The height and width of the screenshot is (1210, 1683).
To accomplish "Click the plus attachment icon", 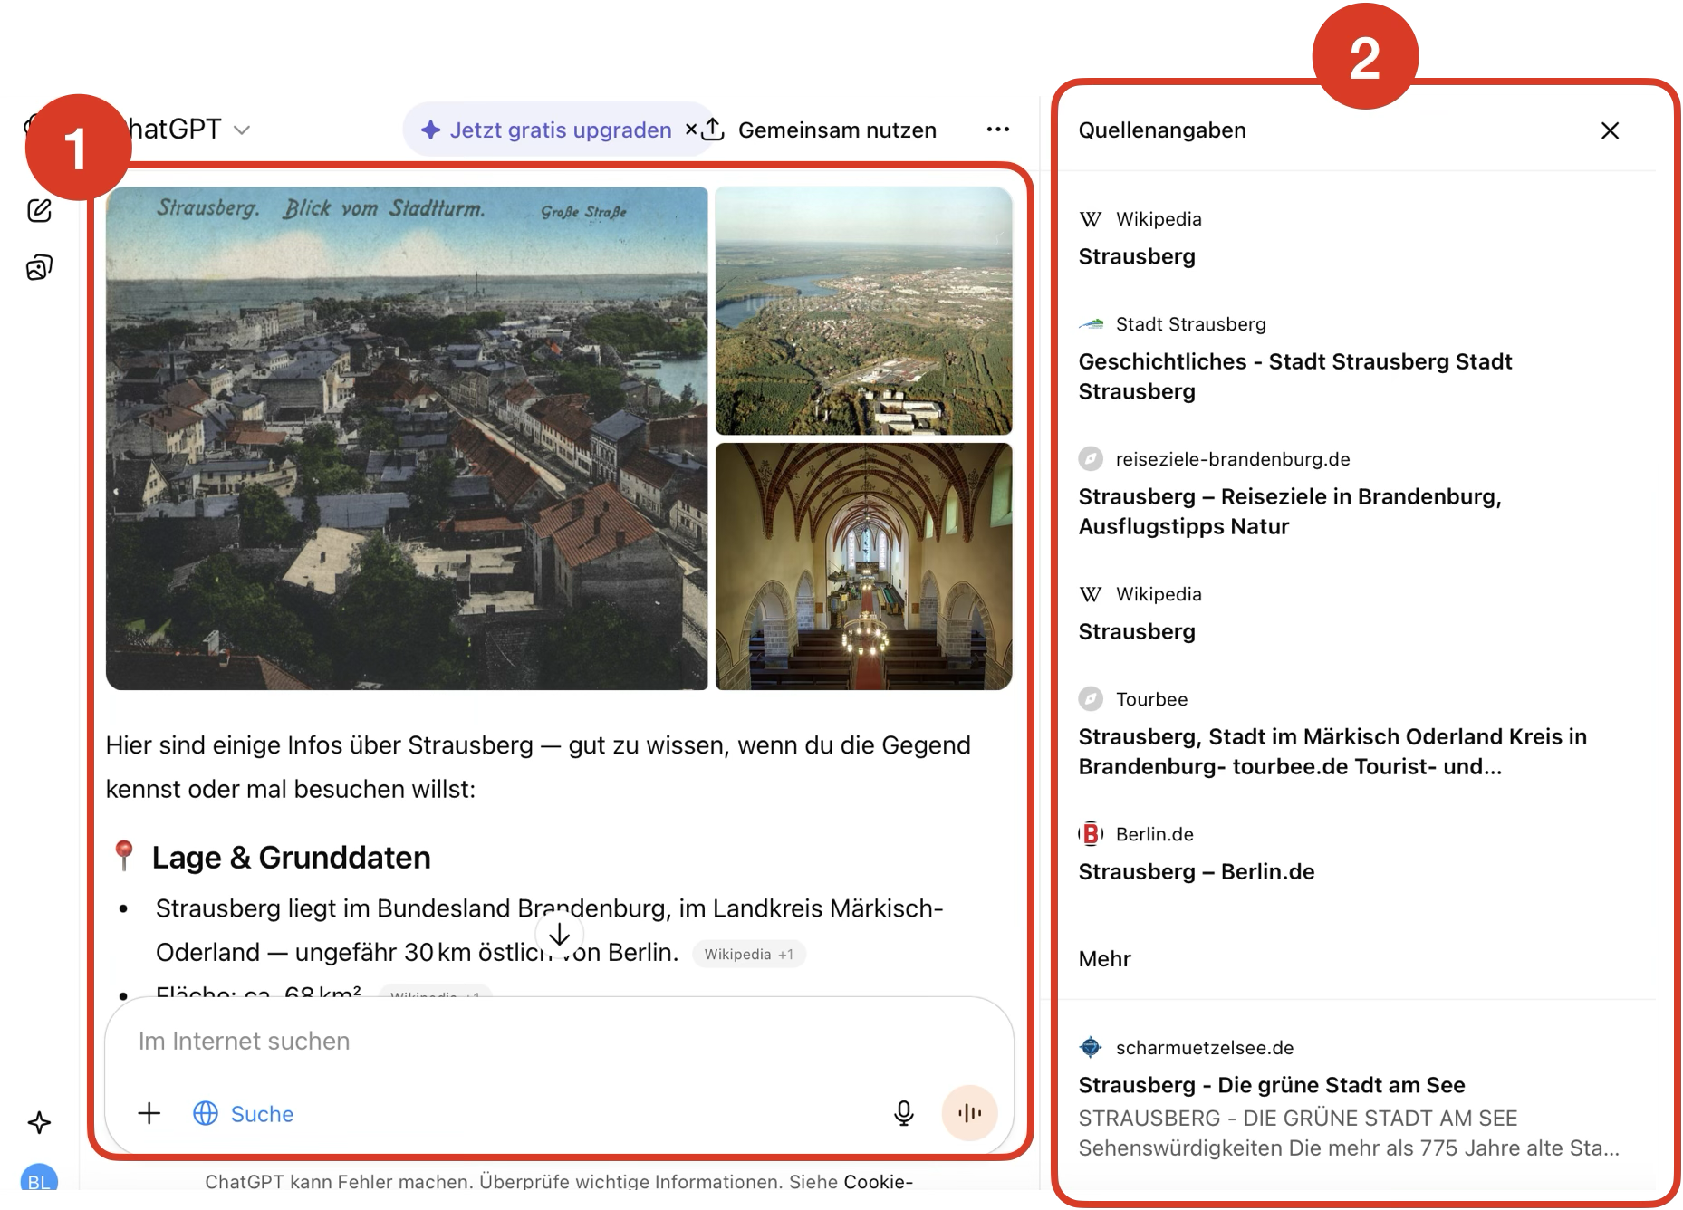I will point(149,1113).
